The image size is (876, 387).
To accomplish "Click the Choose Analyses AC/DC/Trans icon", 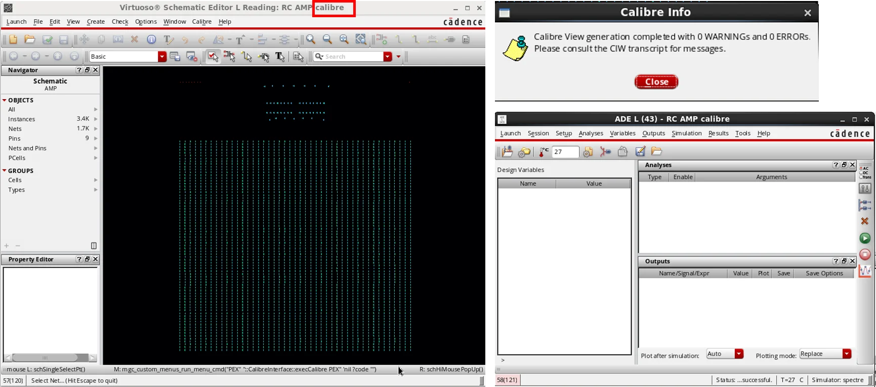I will (x=865, y=173).
